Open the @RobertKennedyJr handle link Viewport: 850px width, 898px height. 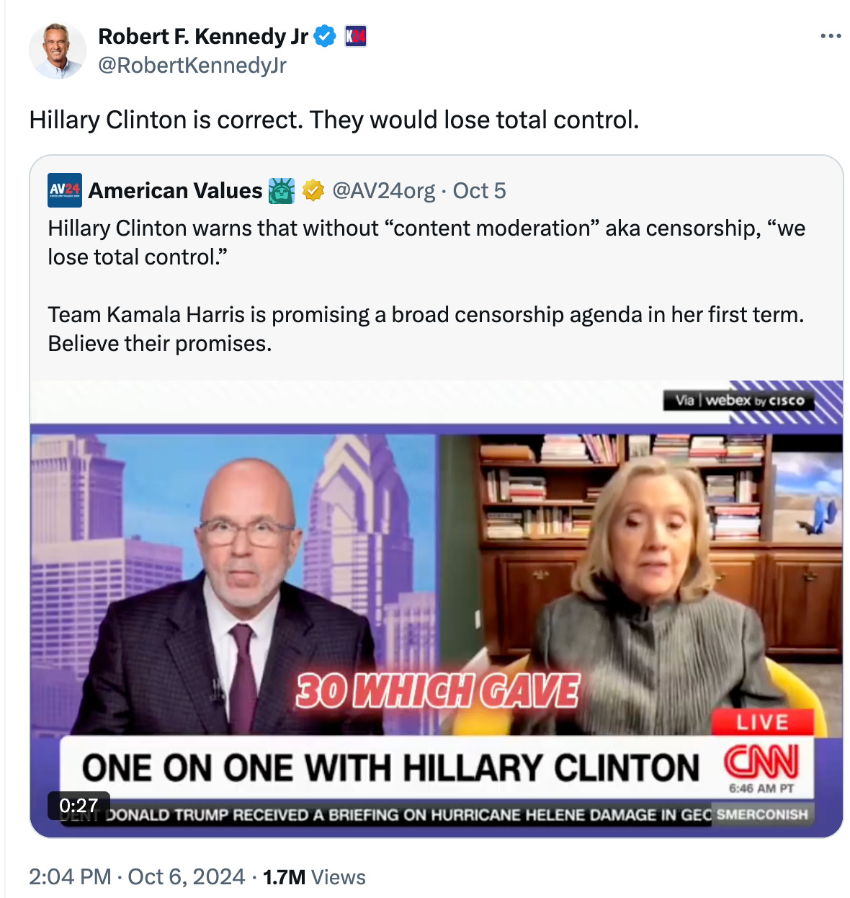(192, 66)
